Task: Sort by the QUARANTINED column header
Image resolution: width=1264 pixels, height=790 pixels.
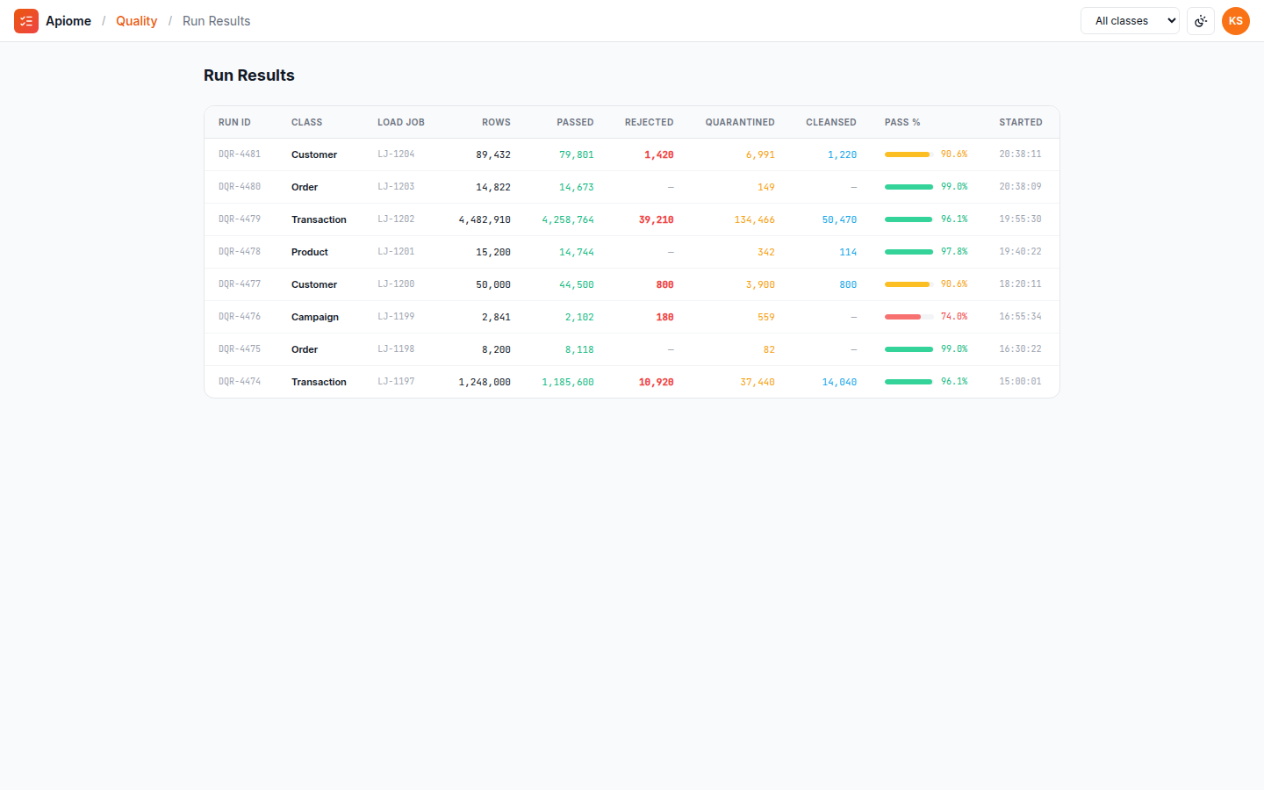Action: [740, 122]
